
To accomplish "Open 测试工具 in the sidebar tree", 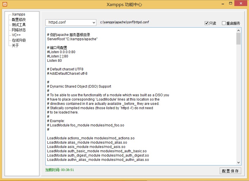I will click(19, 25).
